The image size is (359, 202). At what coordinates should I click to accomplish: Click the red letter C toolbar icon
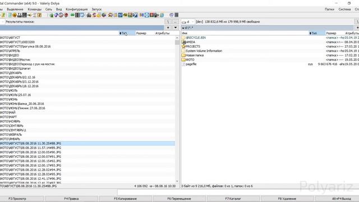[94, 15]
